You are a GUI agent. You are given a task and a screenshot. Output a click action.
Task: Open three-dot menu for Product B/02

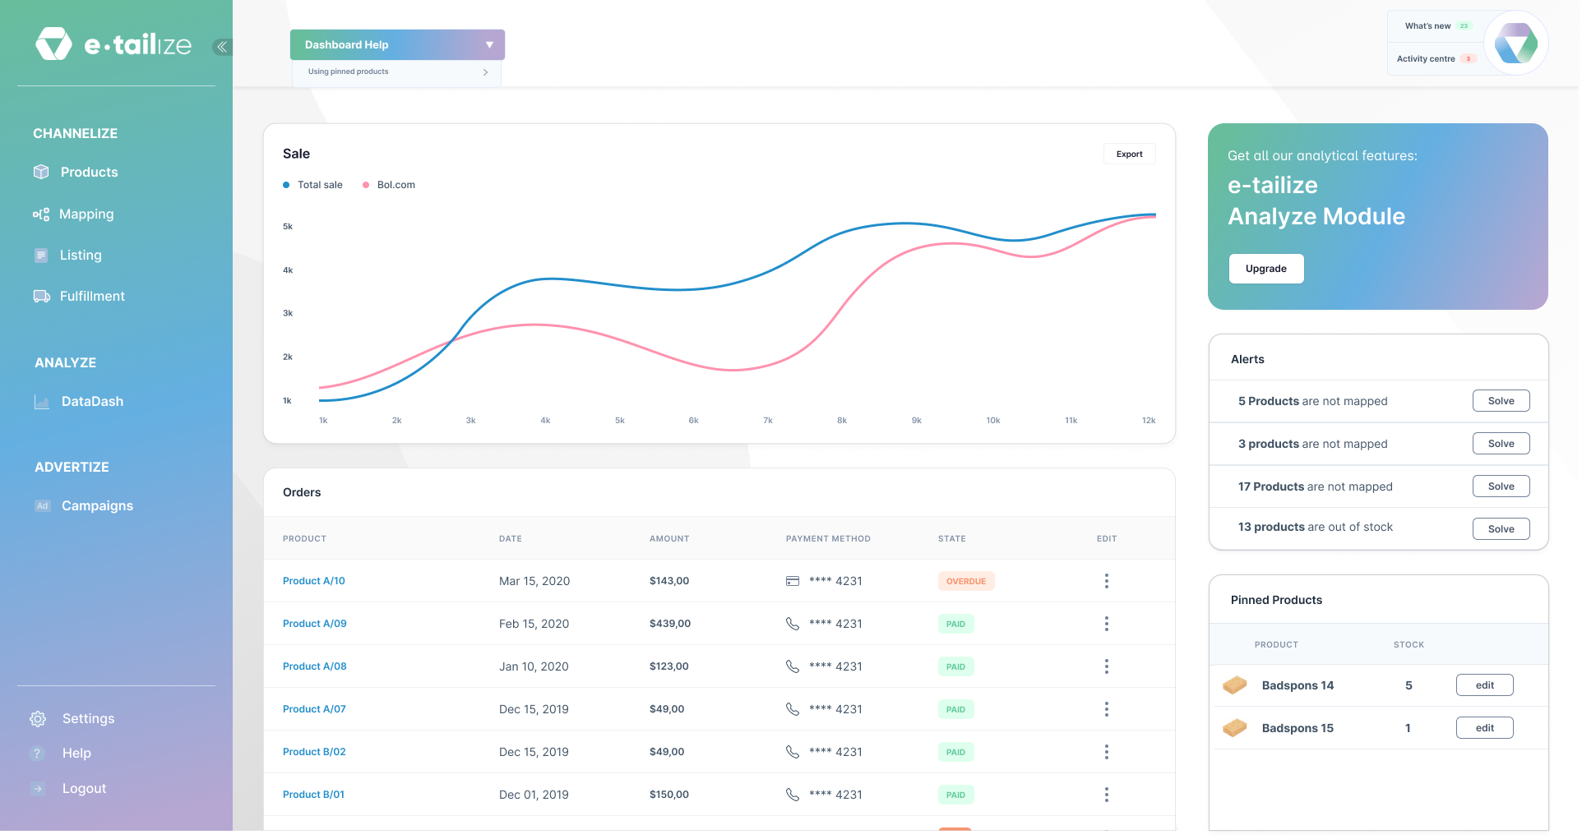(1106, 752)
